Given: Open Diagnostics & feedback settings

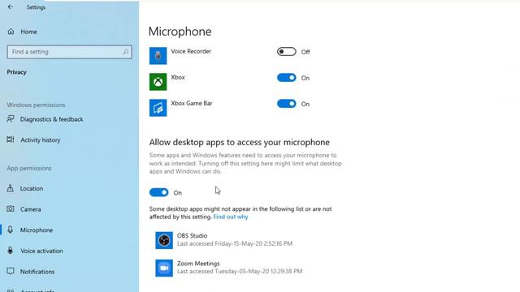Looking at the screenshot, I should (x=51, y=119).
